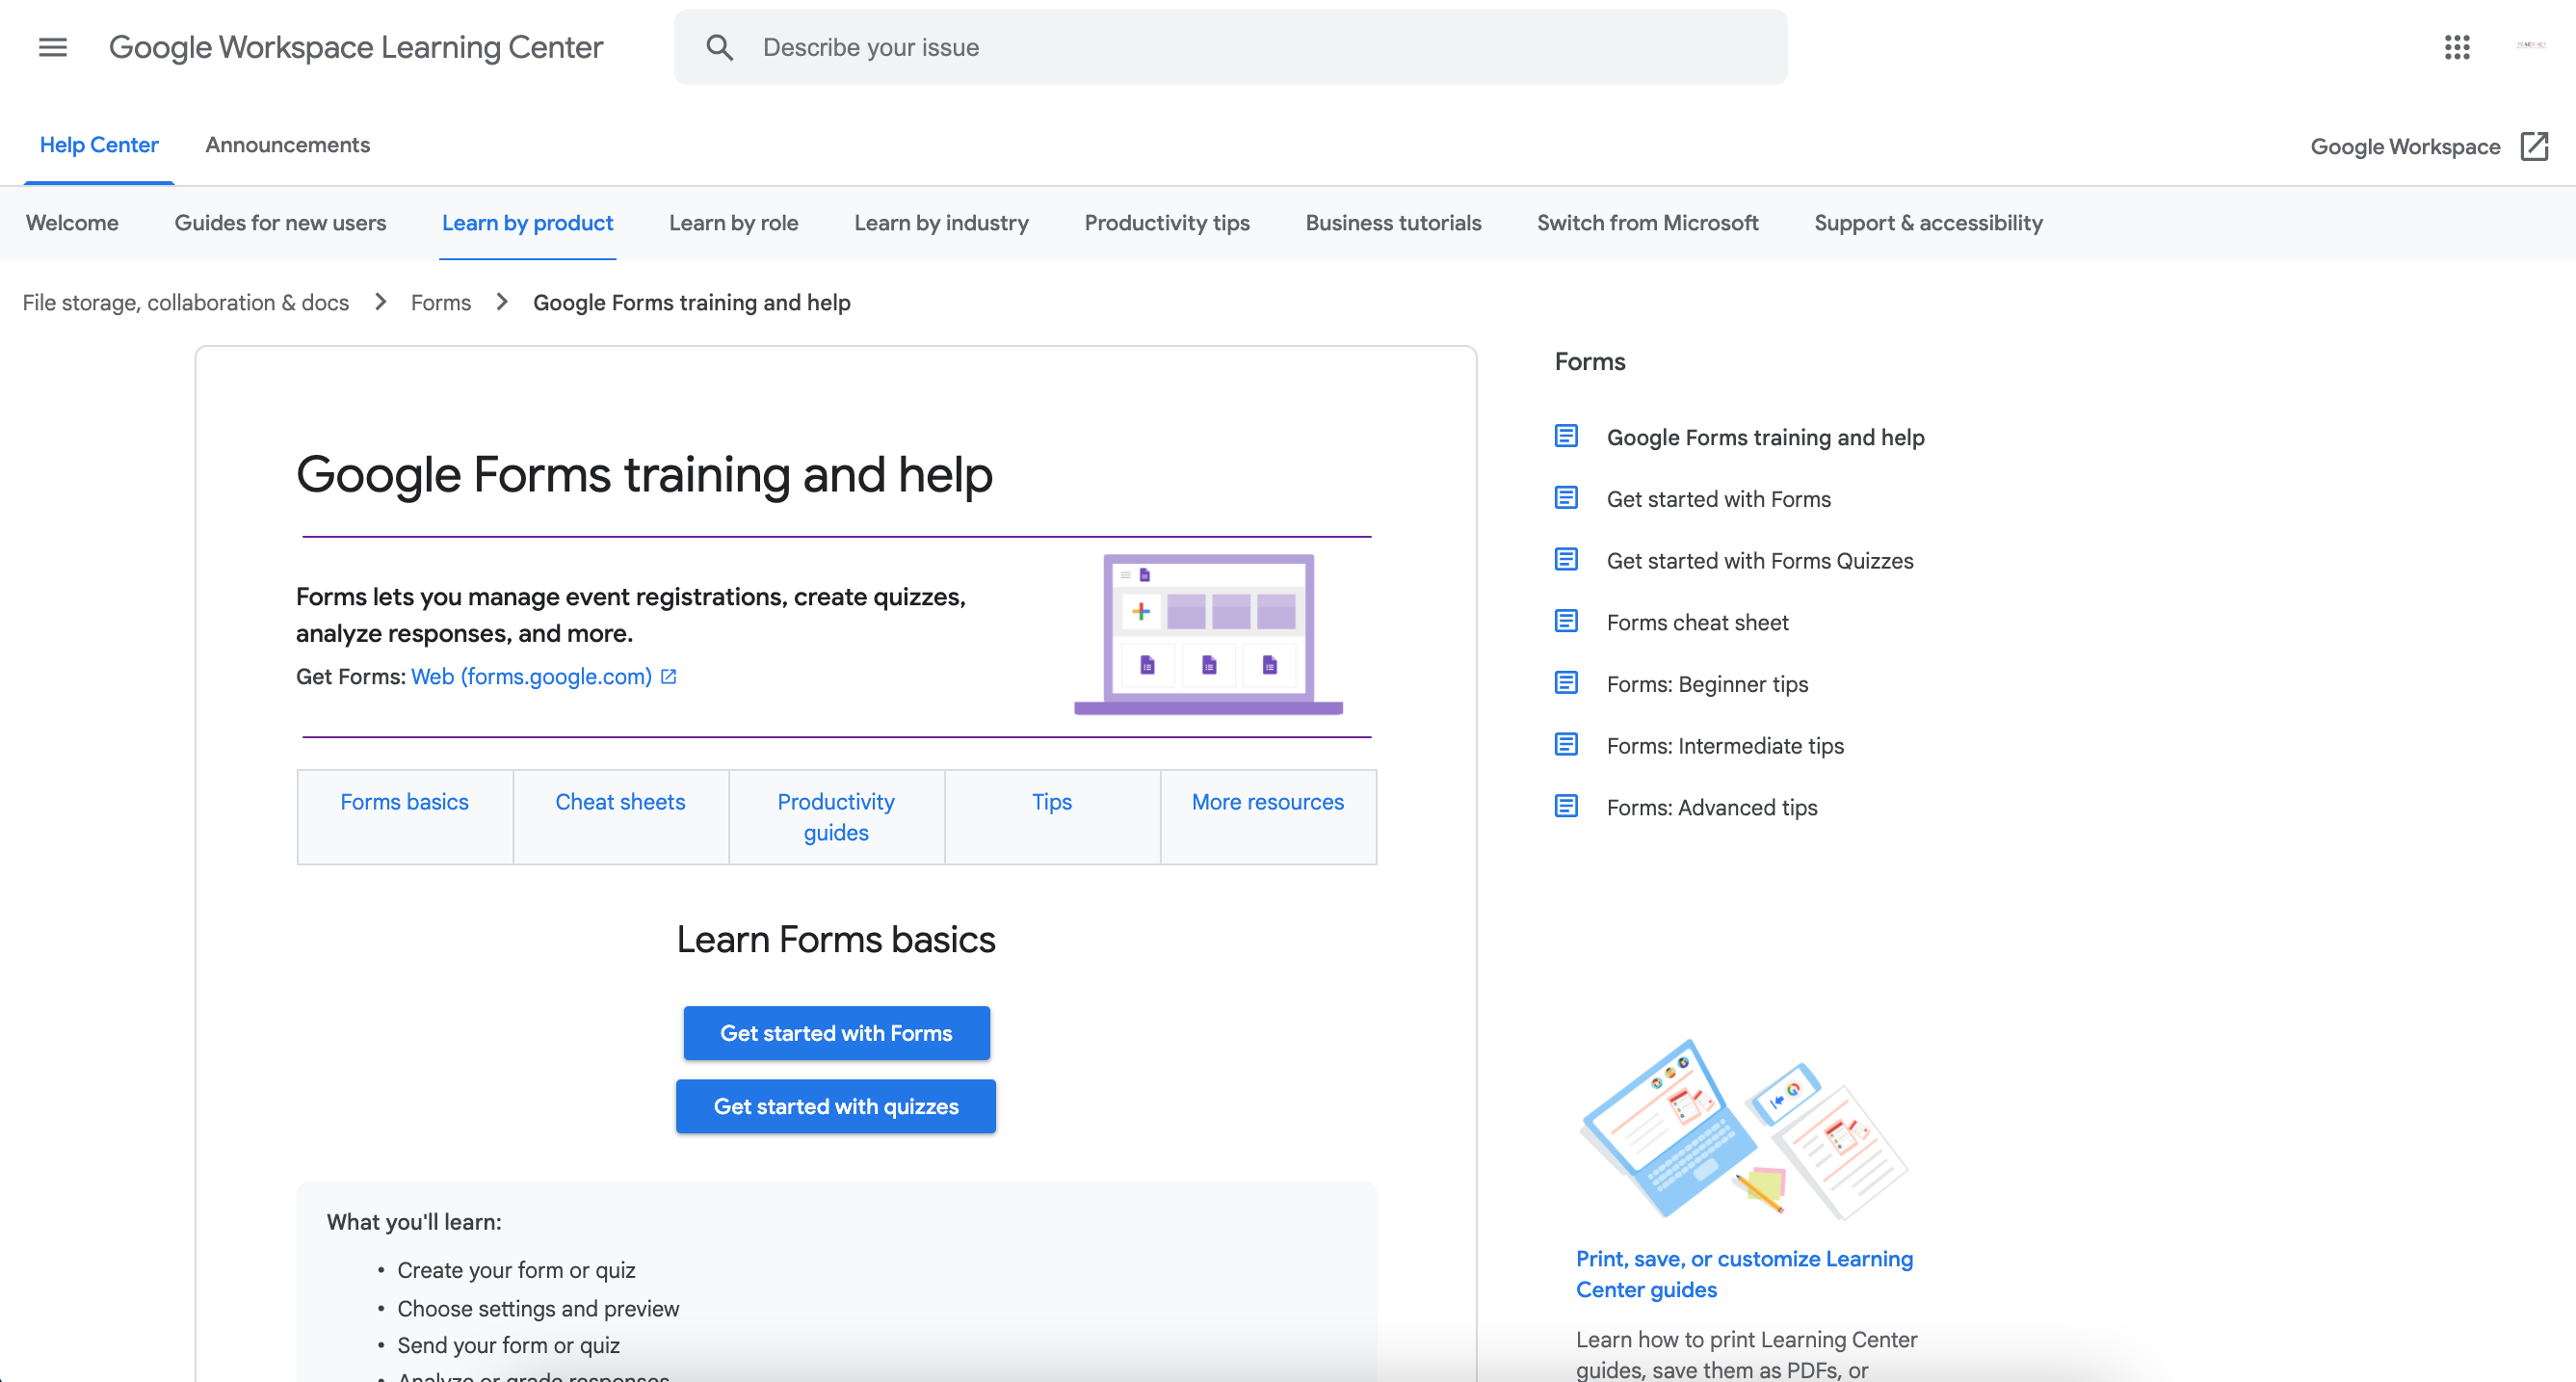Click the File storage, collaboration & docs breadcrumb
Image resolution: width=2576 pixels, height=1382 pixels.
[186, 303]
